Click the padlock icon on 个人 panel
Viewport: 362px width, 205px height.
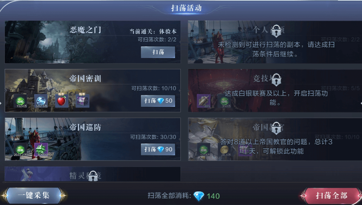pos(276,31)
